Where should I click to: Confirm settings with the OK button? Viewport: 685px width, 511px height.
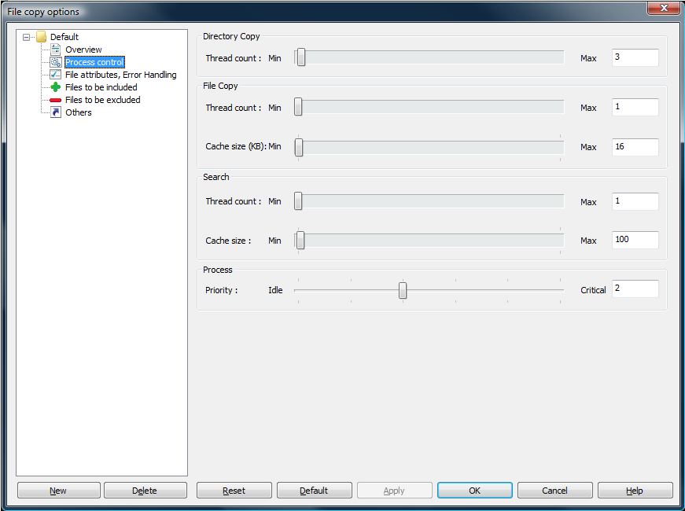coord(474,490)
